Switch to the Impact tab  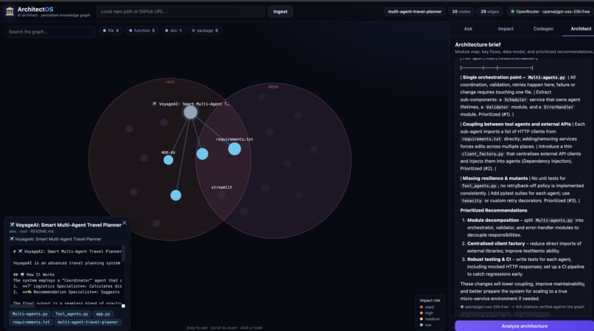(x=506, y=29)
